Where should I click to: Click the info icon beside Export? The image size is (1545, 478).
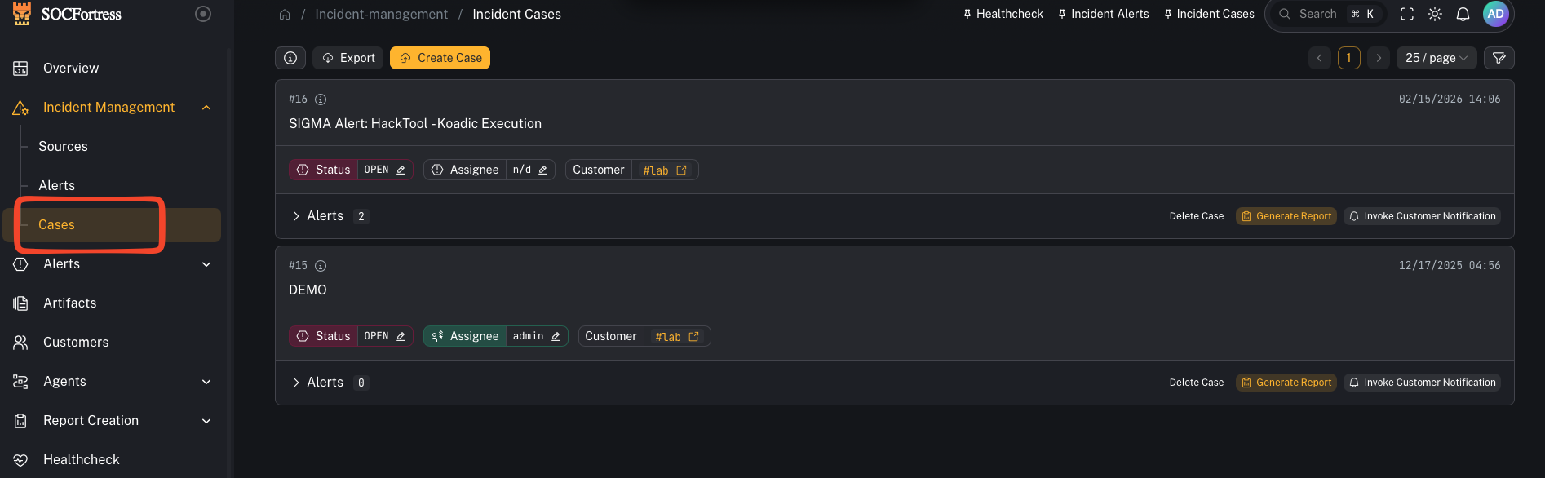pyautogui.click(x=290, y=58)
